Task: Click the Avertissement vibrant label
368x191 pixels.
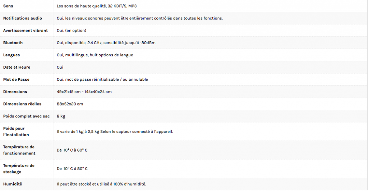Action: tap(26, 31)
